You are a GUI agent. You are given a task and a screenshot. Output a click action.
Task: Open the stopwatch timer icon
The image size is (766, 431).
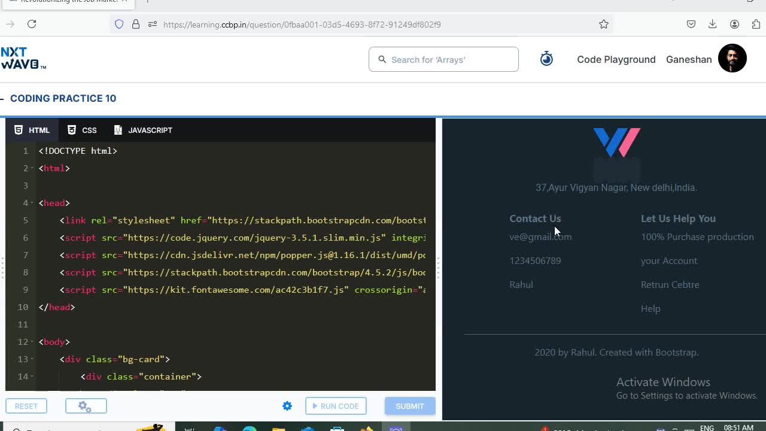(546, 59)
